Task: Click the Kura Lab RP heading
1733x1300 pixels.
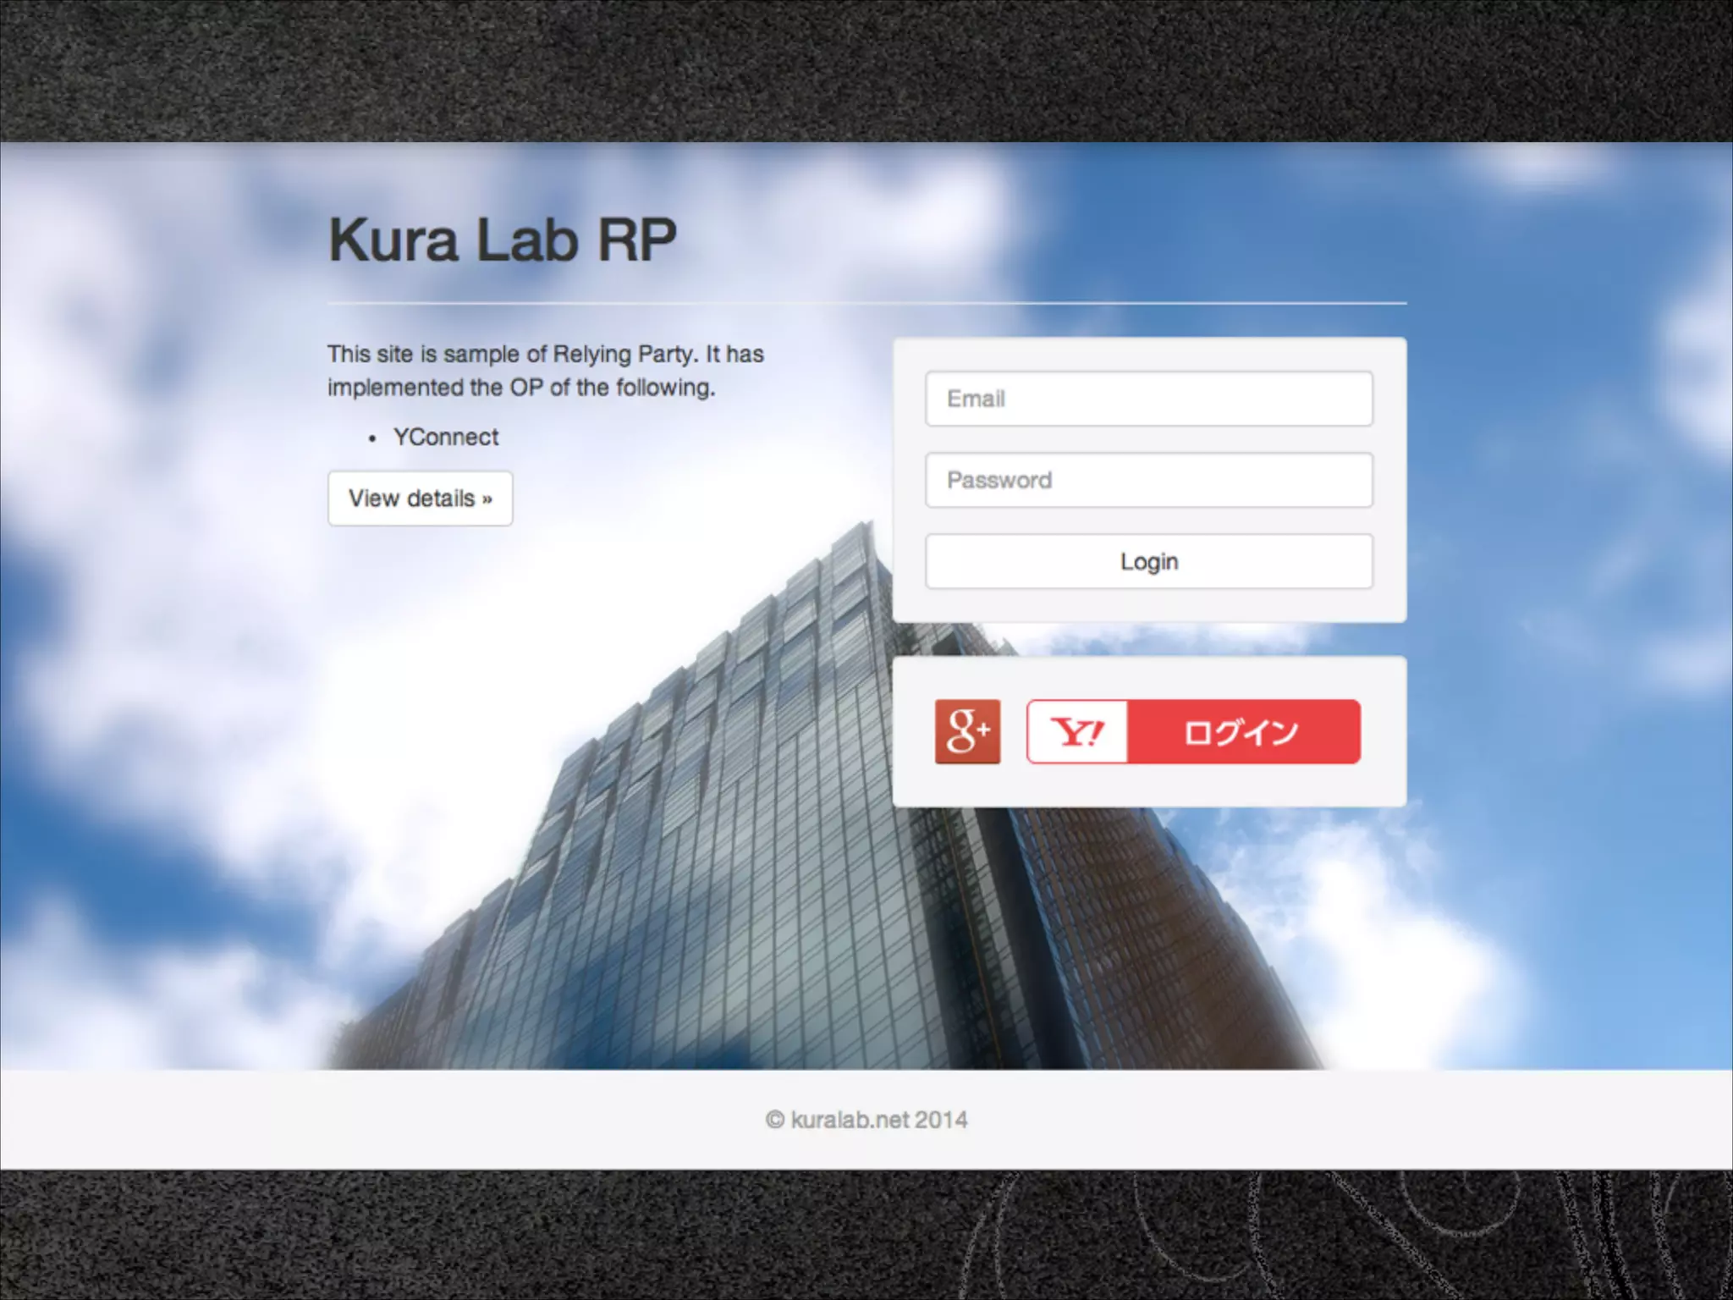Action: click(503, 240)
